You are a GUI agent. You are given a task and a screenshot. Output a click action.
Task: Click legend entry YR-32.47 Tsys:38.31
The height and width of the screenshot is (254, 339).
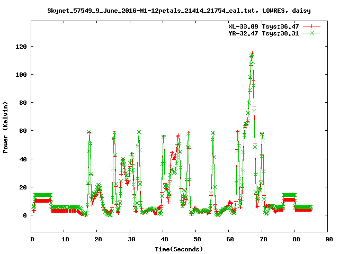click(x=264, y=33)
